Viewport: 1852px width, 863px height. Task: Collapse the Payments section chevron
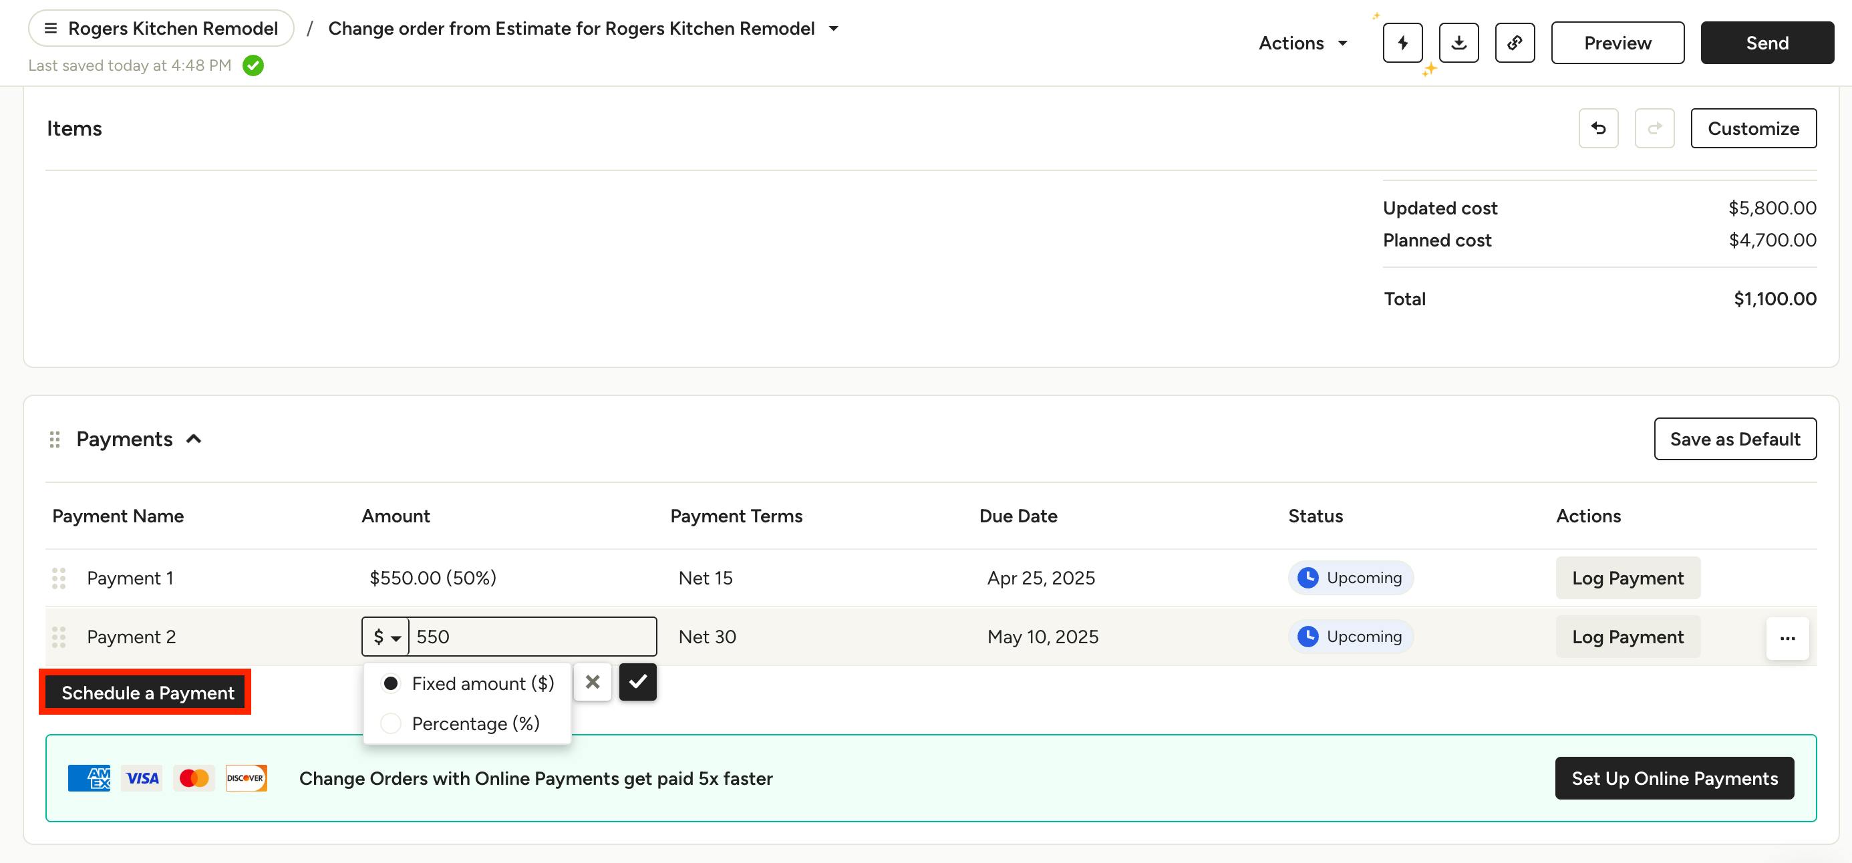tap(194, 439)
